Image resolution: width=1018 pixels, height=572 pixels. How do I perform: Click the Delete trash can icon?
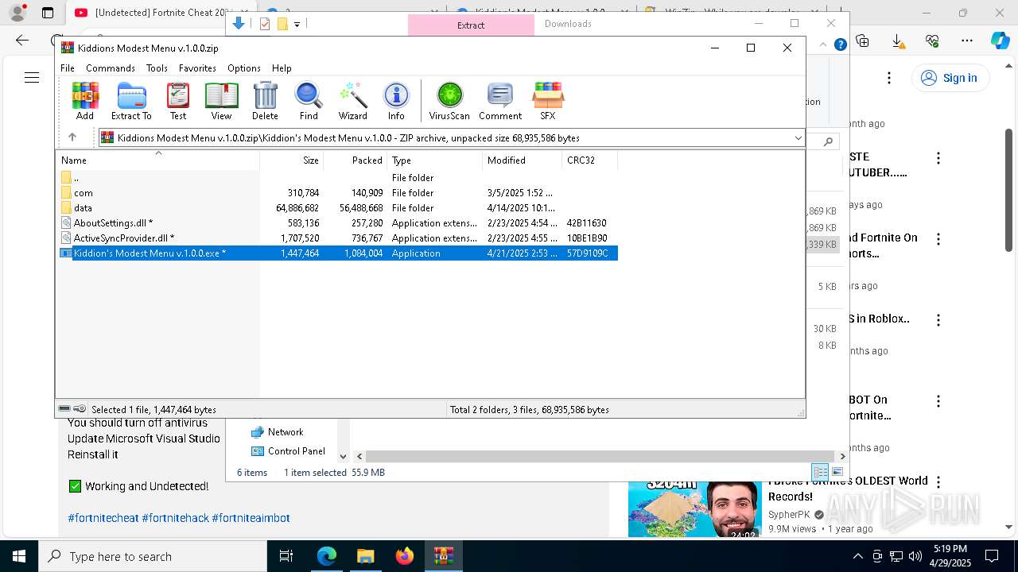pyautogui.click(x=265, y=101)
